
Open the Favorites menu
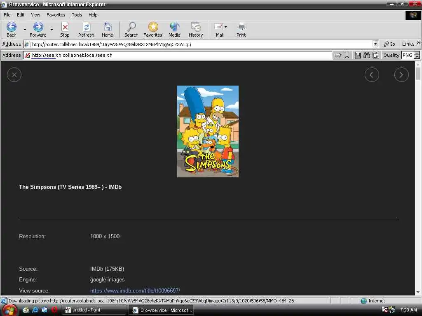tap(56, 15)
